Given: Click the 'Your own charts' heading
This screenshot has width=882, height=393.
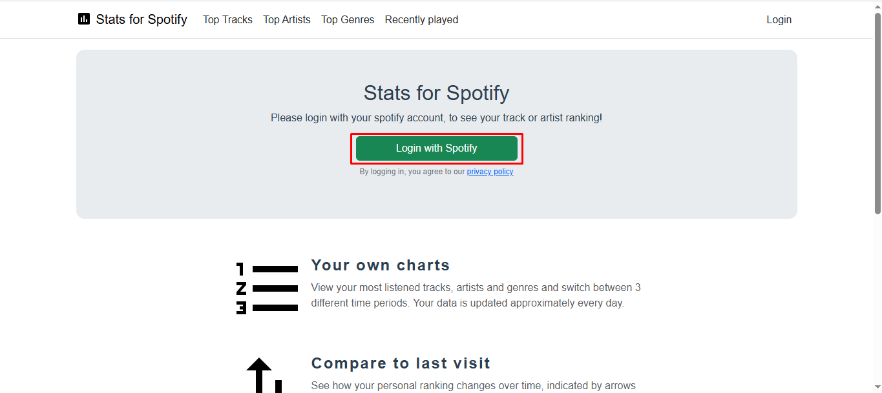Looking at the screenshot, I should 380,265.
